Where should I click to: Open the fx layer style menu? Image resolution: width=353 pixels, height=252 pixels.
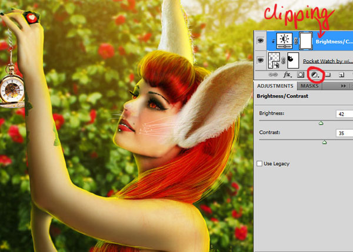pyautogui.click(x=287, y=75)
